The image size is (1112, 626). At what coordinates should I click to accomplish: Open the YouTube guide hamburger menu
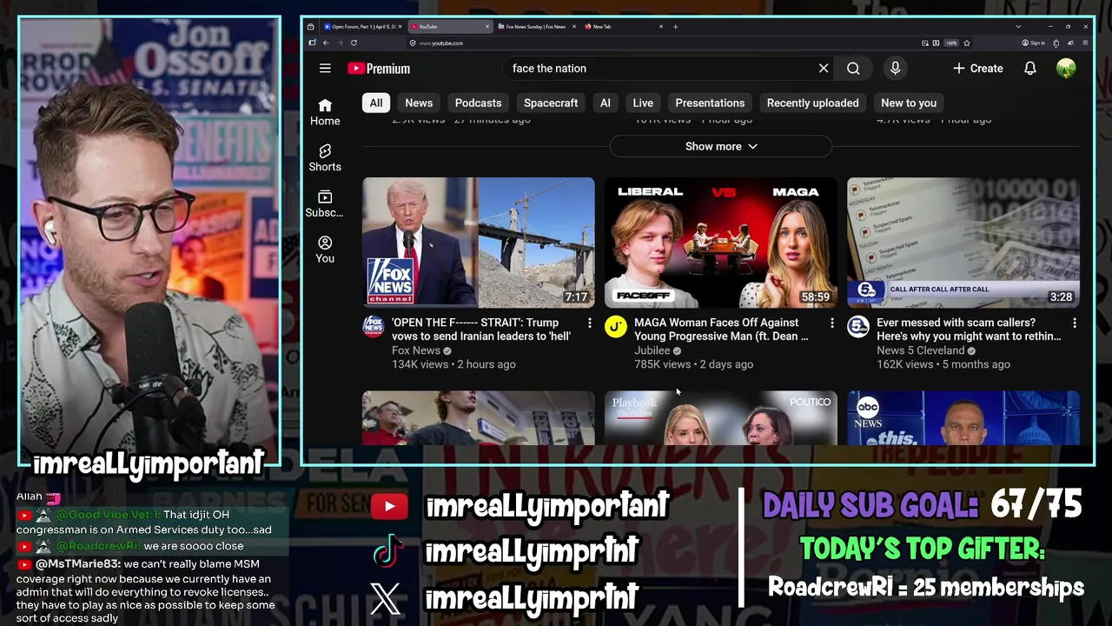point(325,69)
